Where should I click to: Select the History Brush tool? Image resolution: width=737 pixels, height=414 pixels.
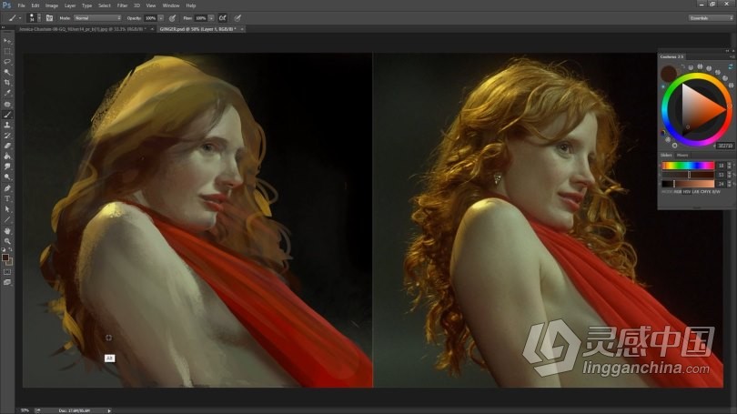click(x=7, y=136)
